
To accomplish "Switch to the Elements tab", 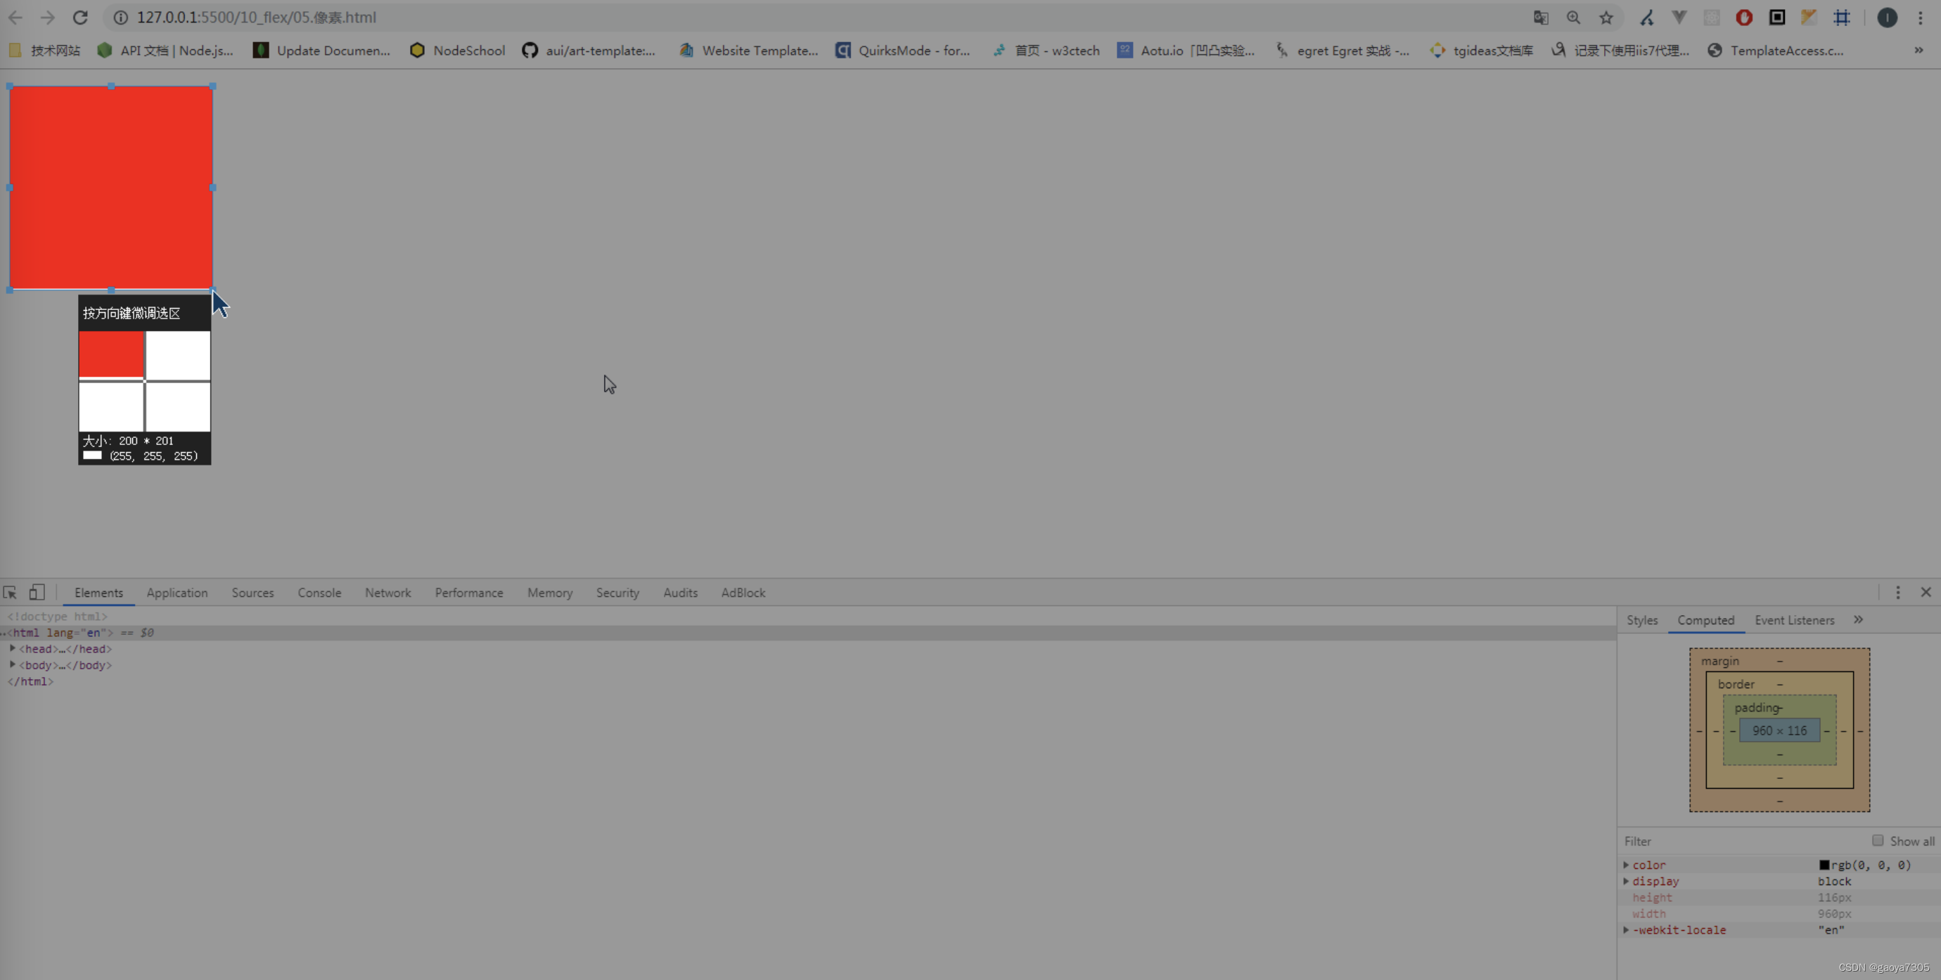I will tap(98, 593).
